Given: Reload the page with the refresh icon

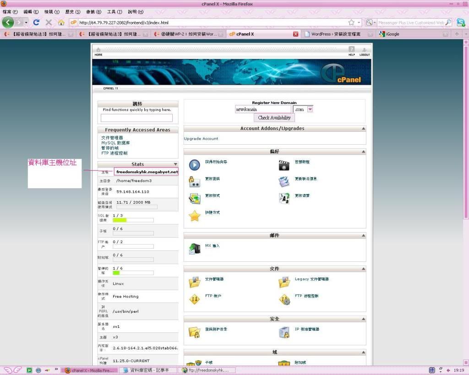Looking at the screenshot, I should [37, 22].
